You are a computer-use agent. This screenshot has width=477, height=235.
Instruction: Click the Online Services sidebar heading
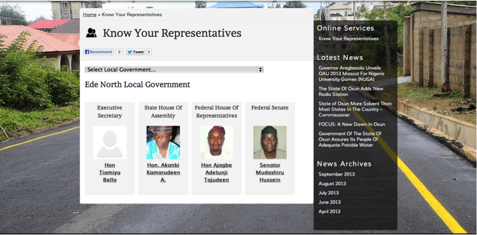pyautogui.click(x=346, y=28)
